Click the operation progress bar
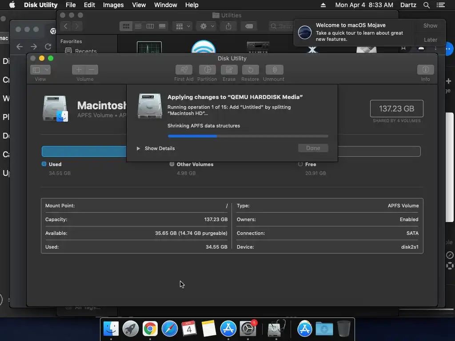 (x=248, y=136)
